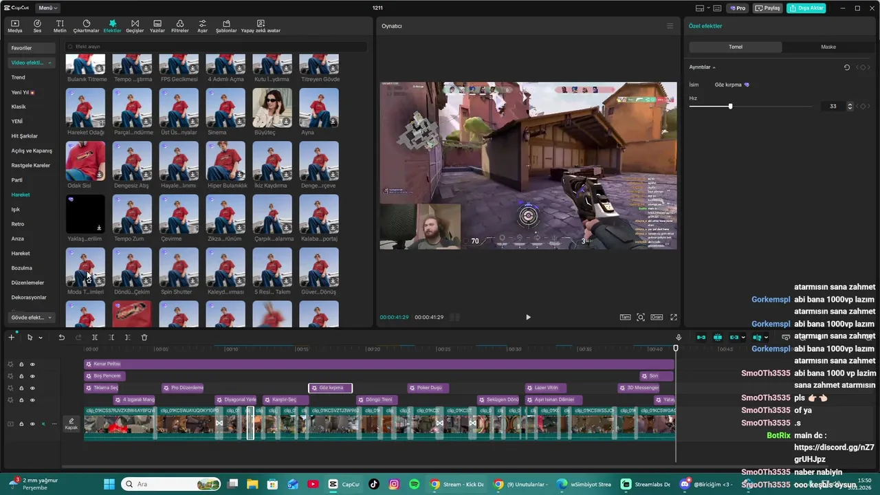This screenshot has height=495, width=880.
Task: Click the preview zoom magnifier frame icon
Action: pos(641,317)
